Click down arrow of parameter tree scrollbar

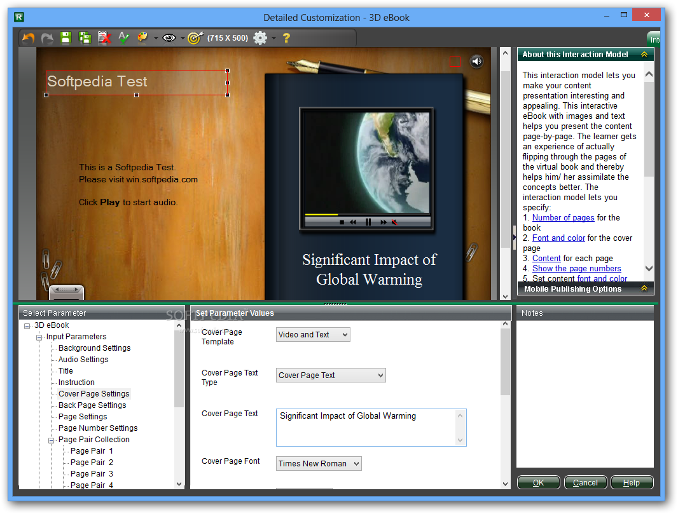click(179, 484)
